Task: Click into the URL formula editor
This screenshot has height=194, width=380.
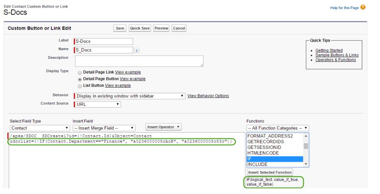Action: (127, 160)
